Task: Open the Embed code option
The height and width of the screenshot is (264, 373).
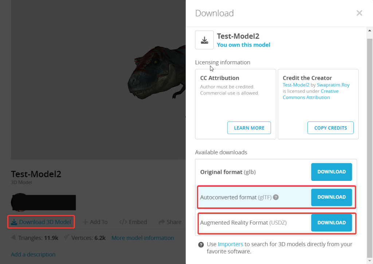Action: 133,222
